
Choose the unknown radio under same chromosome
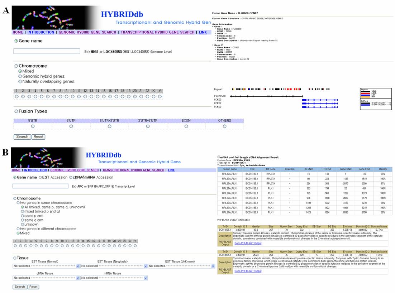23,224
